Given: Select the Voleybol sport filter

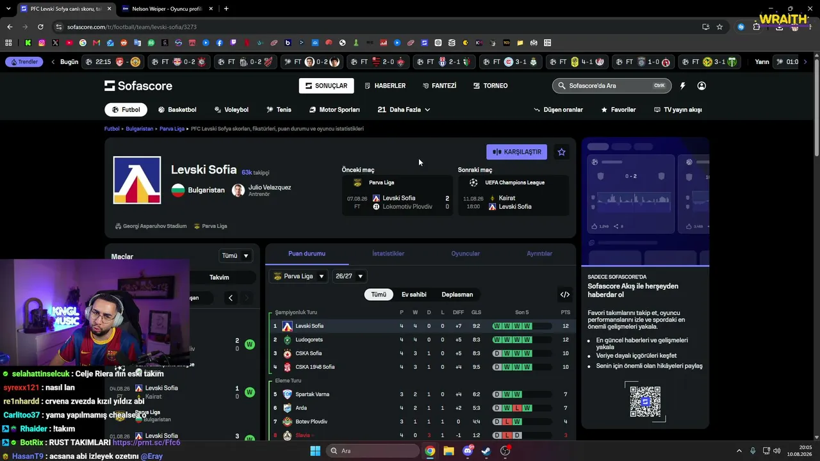Looking at the screenshot, I should [x=231, y=109].
